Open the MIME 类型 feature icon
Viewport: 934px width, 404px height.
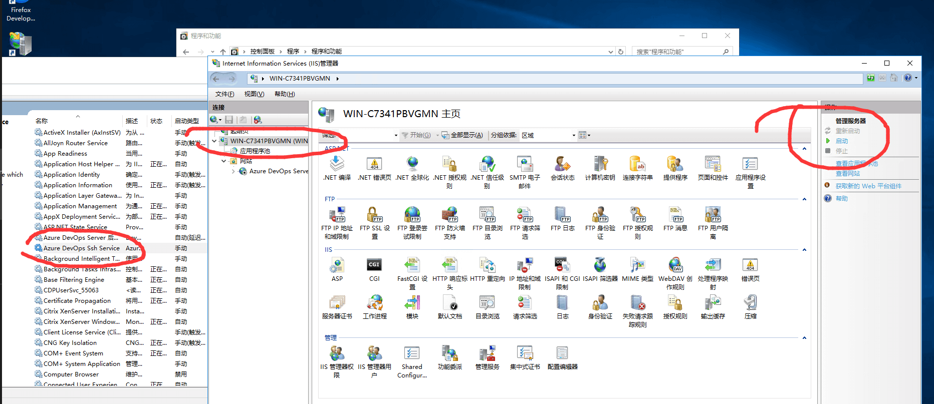click(x=637, y=265)
